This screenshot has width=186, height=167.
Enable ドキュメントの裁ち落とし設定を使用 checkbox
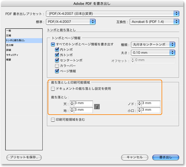click(53, 89)
